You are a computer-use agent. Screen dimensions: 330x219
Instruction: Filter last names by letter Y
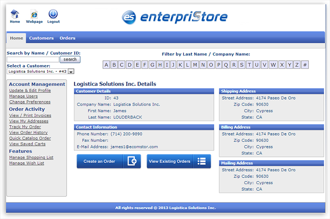point(290,65)
